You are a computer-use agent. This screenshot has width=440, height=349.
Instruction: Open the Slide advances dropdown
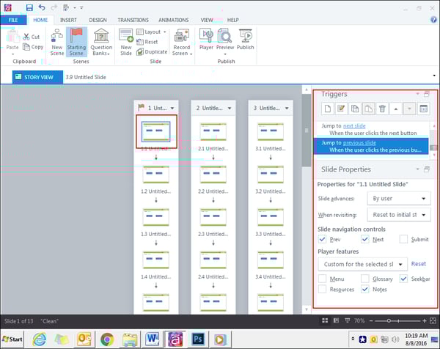399,199
